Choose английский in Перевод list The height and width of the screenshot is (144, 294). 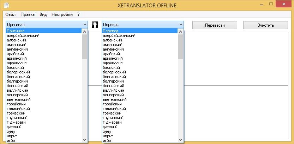(140, 49)
